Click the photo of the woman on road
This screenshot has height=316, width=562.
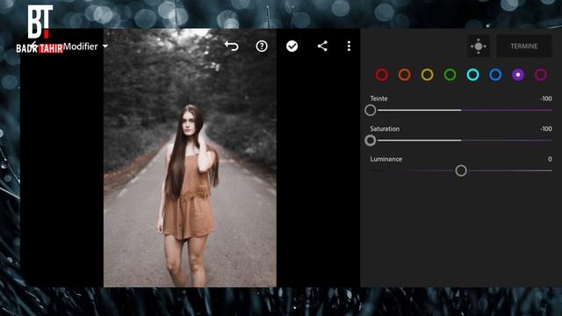(x=190, y=158)
